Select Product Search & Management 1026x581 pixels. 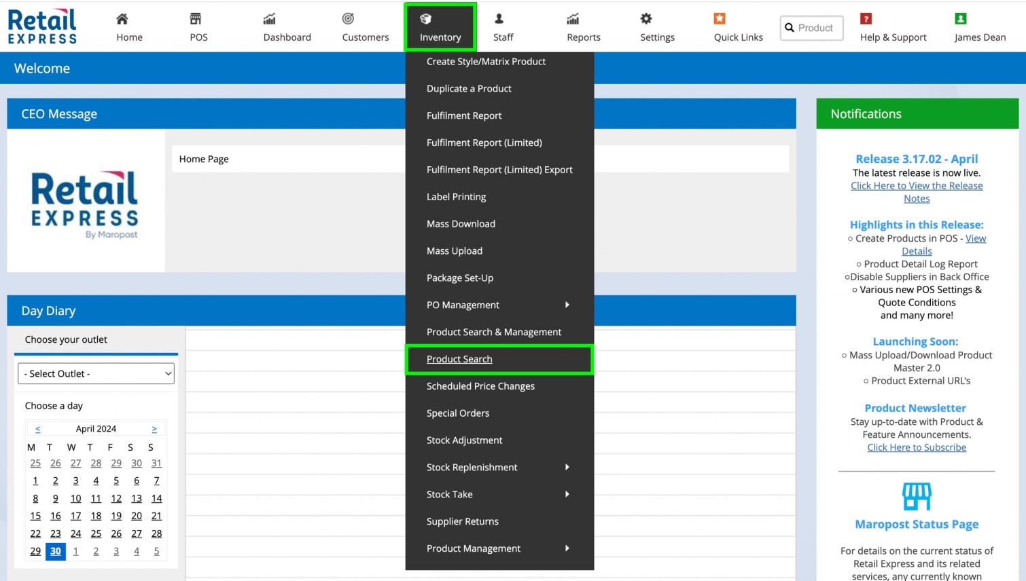click(494, 332)
